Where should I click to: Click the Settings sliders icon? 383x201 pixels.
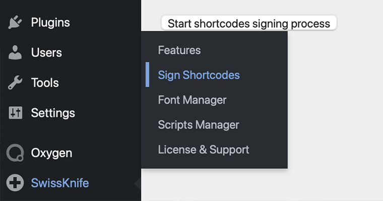click(x=16, y=112)
